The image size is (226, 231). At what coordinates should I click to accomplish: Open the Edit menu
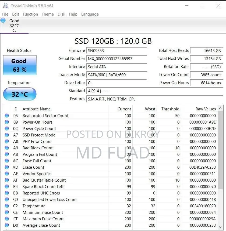(16, 14)
